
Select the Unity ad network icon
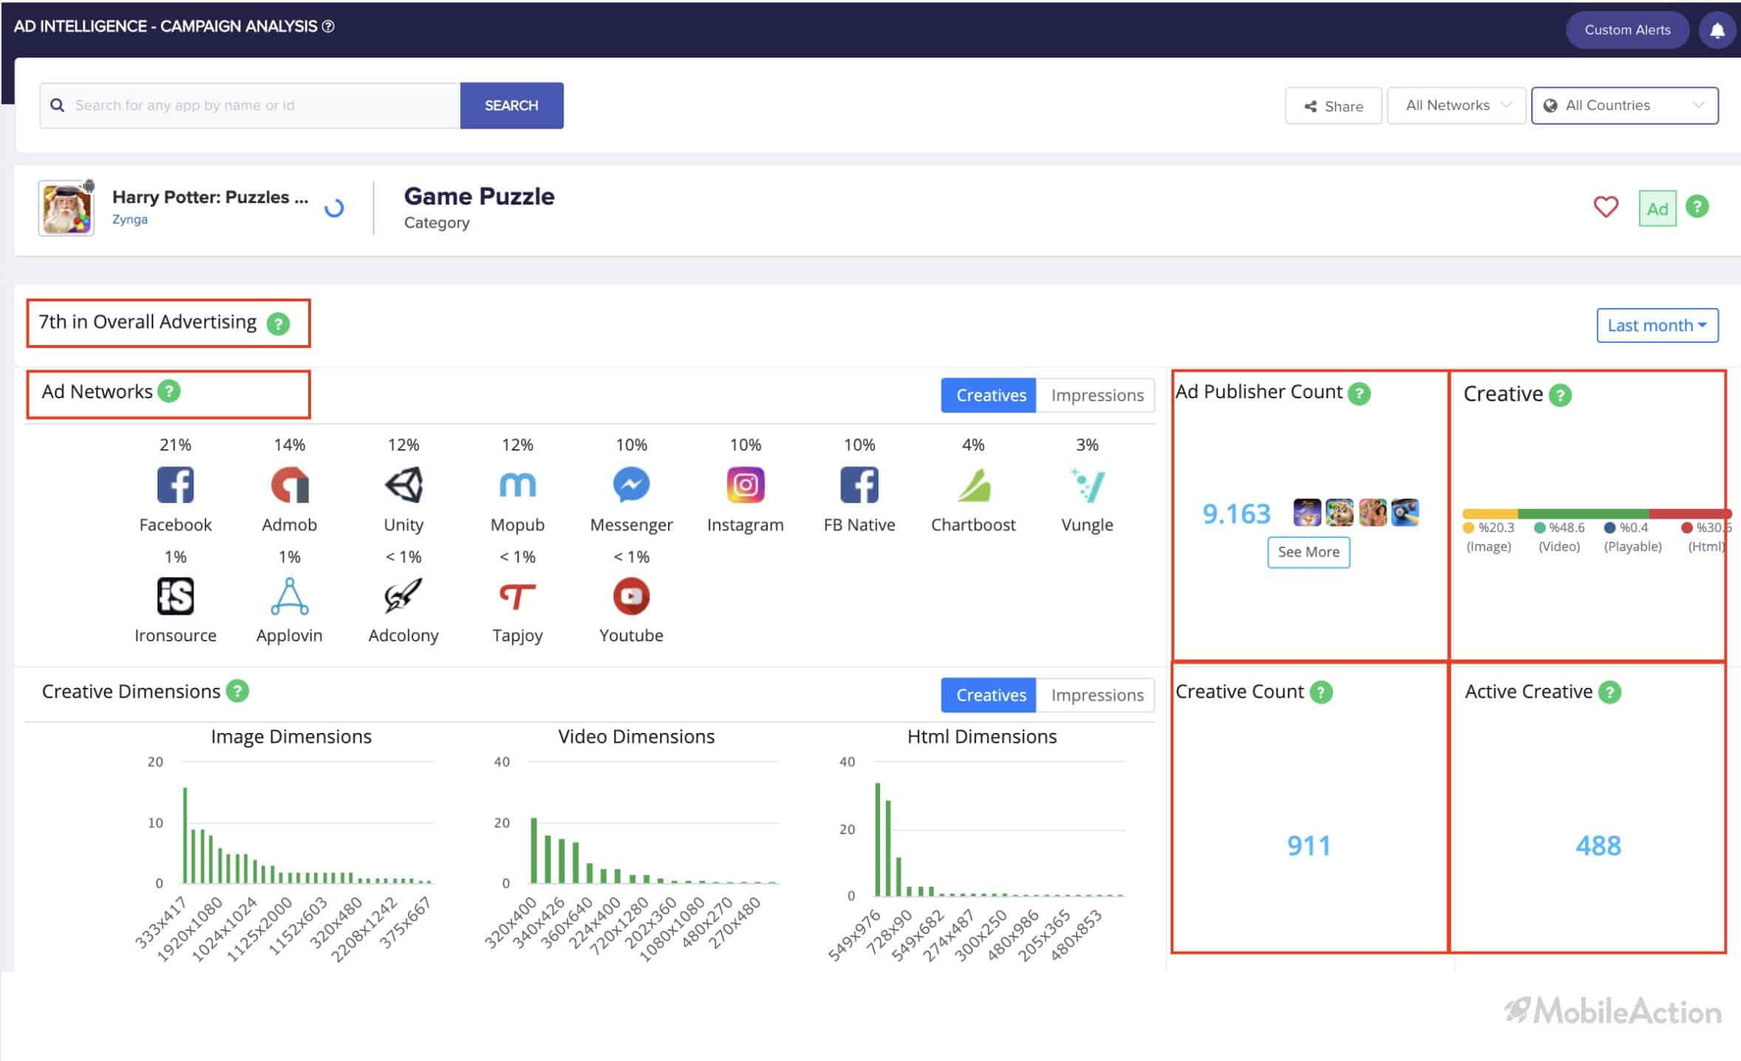(403, 485)
